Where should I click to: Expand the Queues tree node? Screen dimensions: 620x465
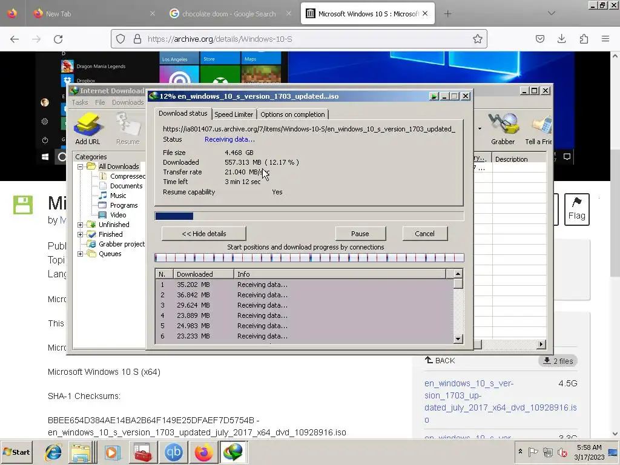pos(81,254)
